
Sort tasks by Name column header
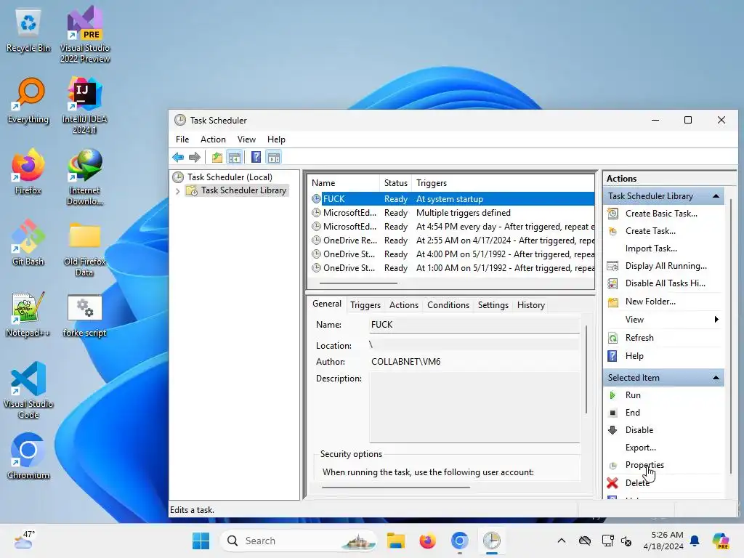tap(344, 183)
